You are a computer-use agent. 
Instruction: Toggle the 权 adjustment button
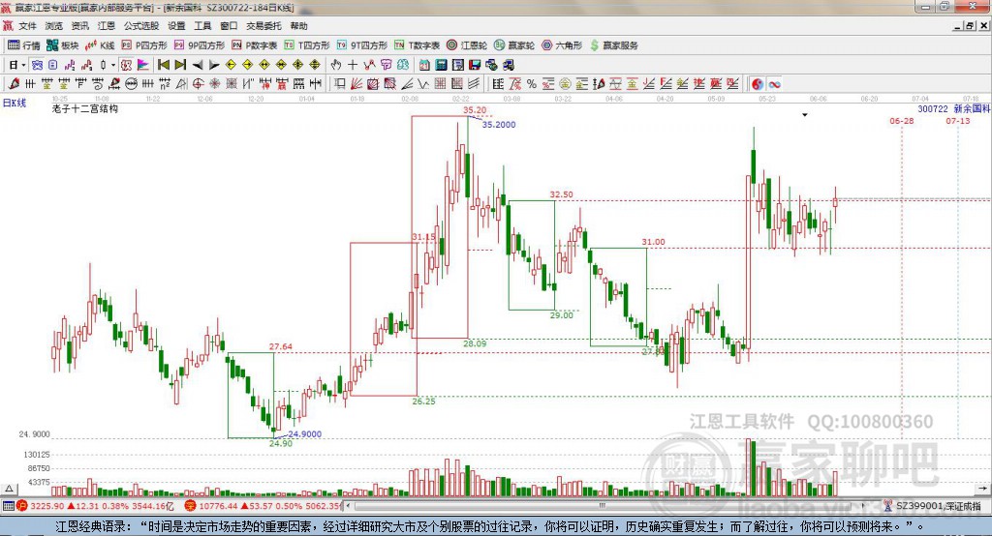point(125,65)
